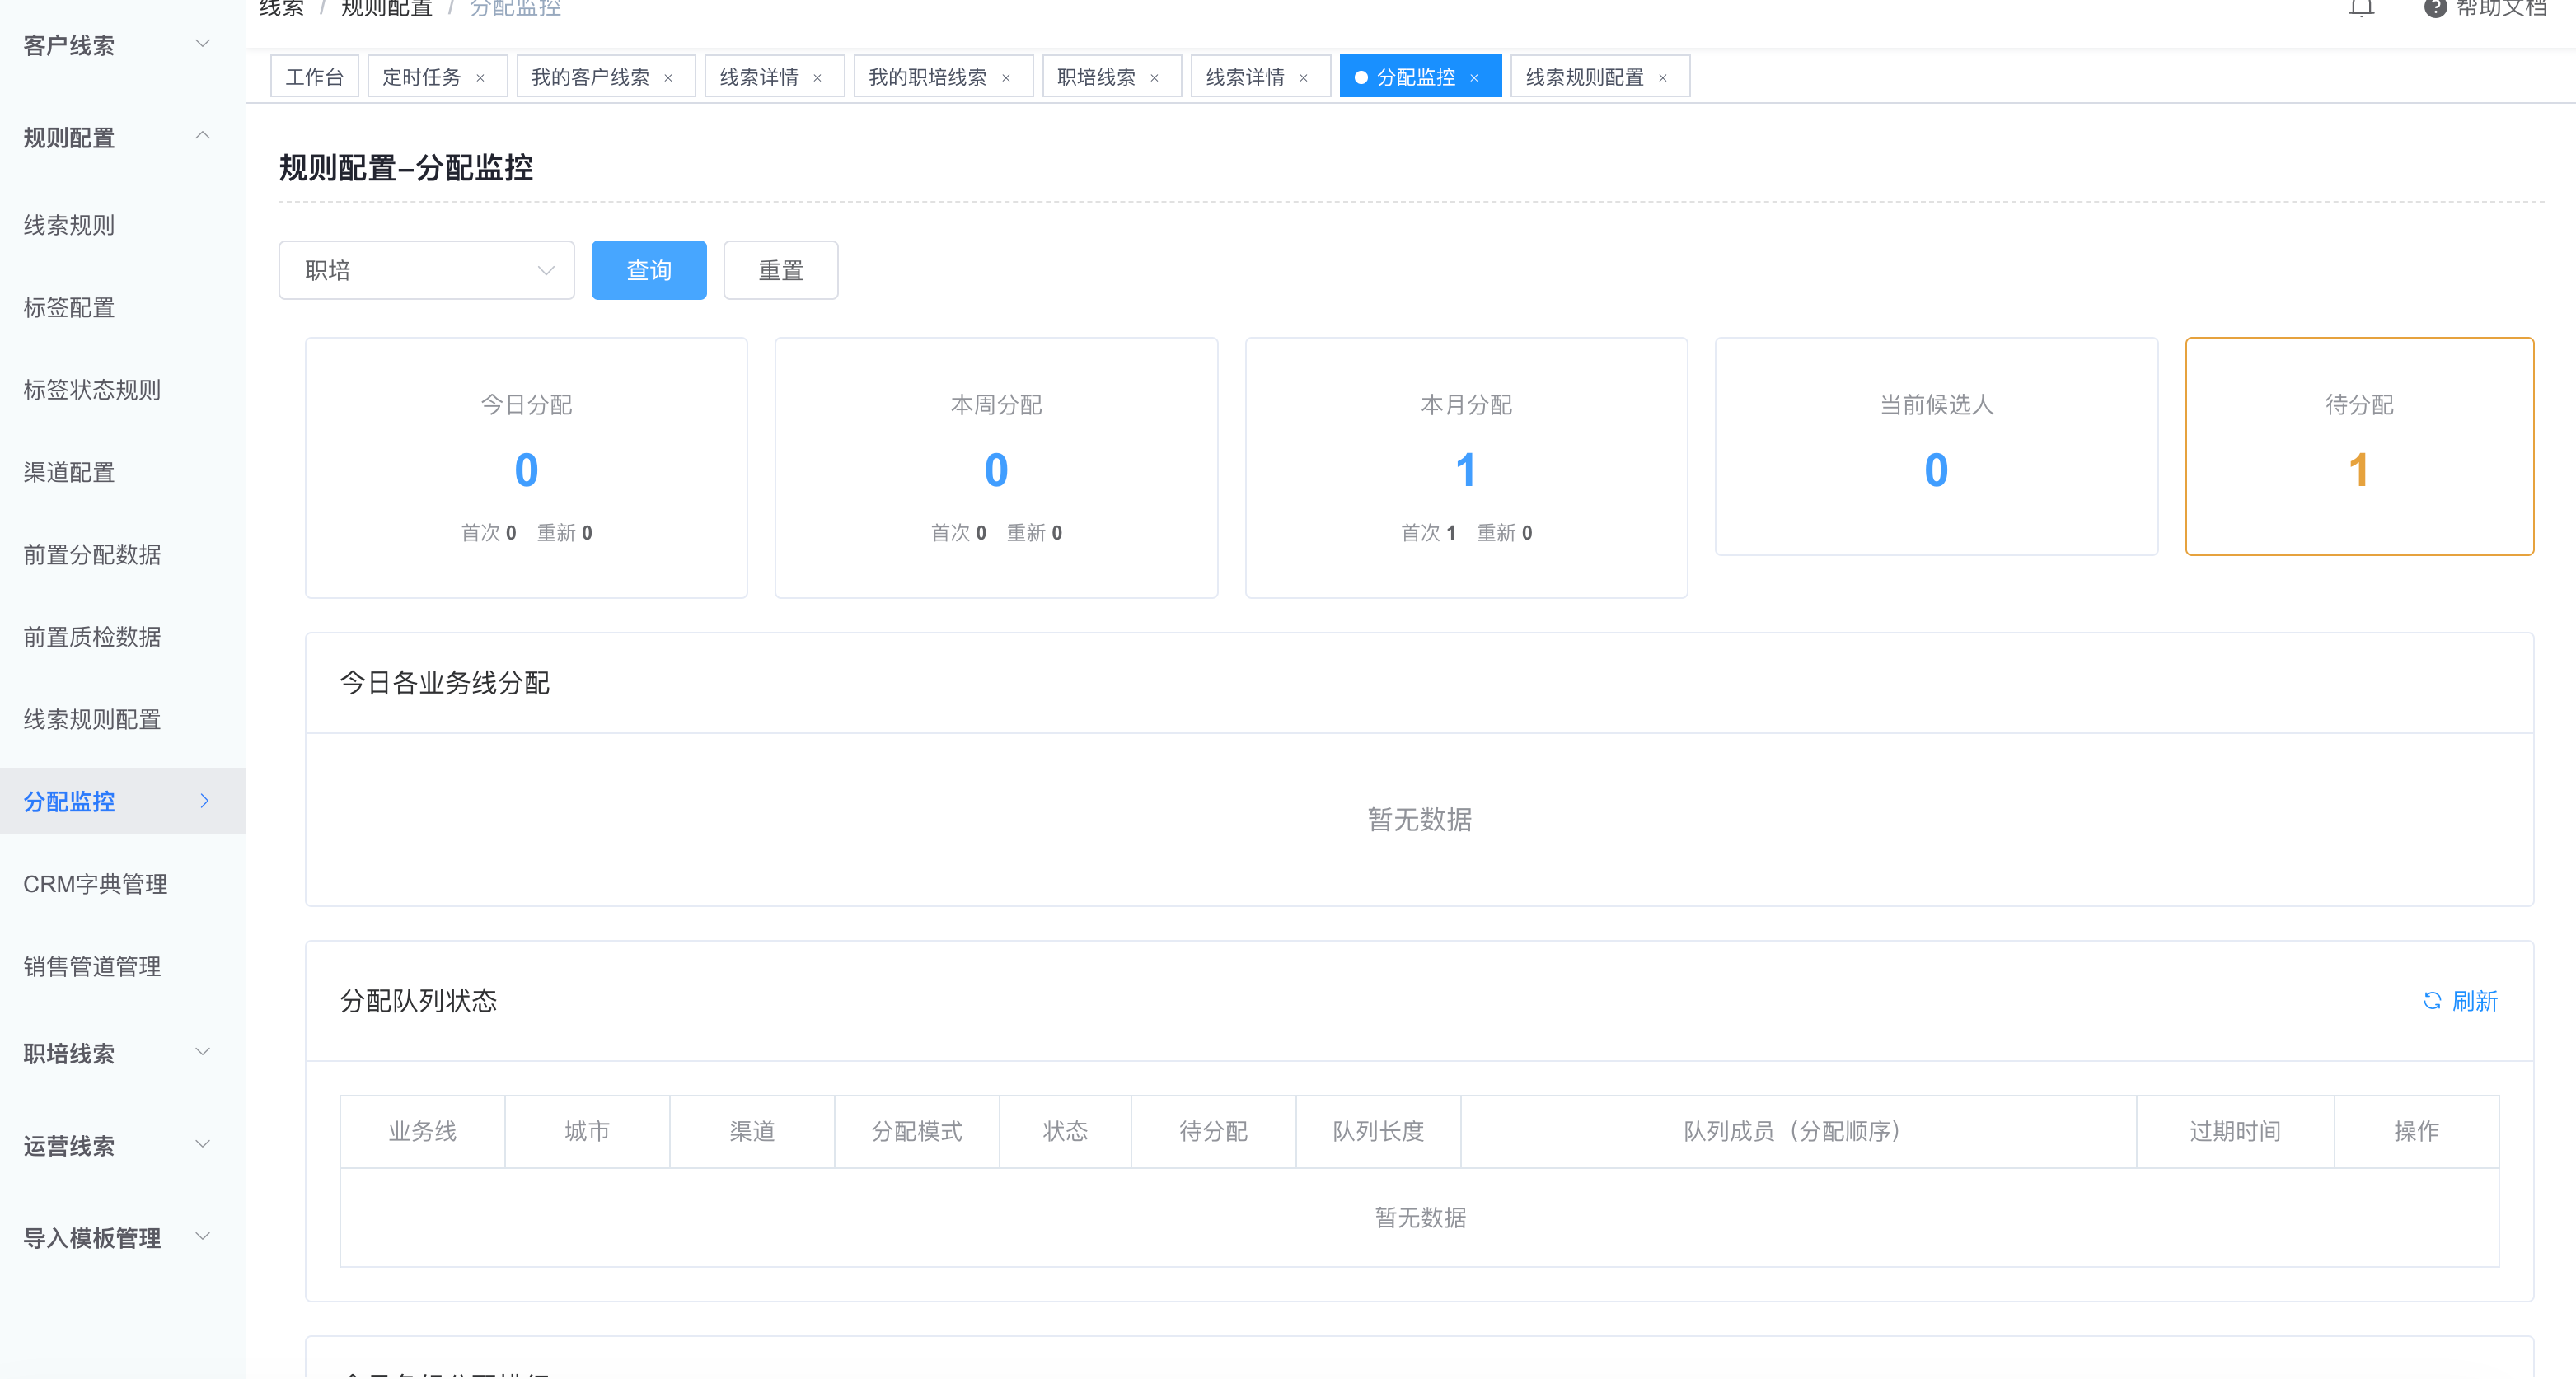The width and height of the screenshot is (2576, 1379).
Task: Click the 查询 button
Action: coord(649,270)
